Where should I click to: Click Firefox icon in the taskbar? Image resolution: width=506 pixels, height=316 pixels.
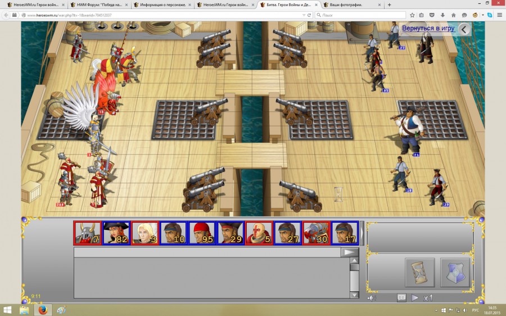43,310
